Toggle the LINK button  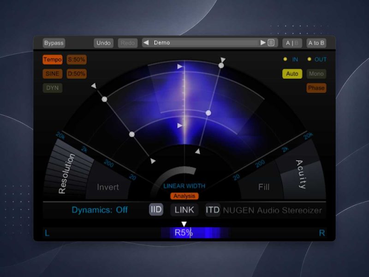click(x=184, y=210)
